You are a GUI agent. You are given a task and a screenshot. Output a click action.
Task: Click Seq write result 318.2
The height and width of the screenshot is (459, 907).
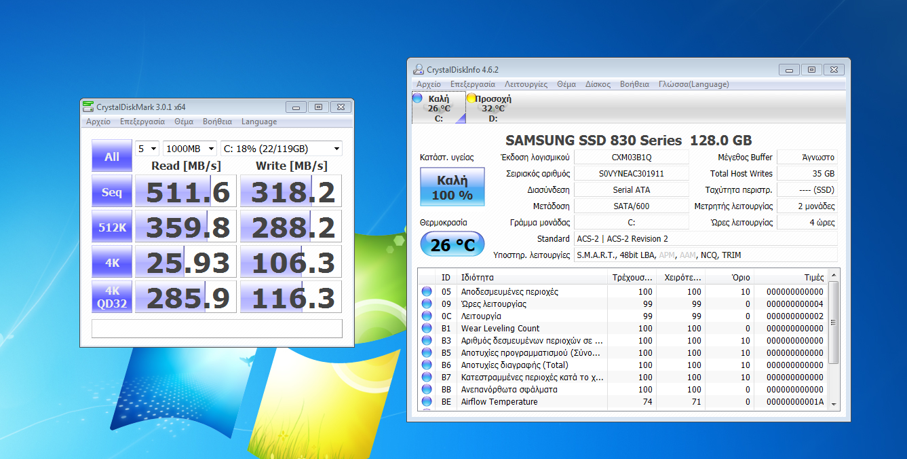click(x=291, y=192)
